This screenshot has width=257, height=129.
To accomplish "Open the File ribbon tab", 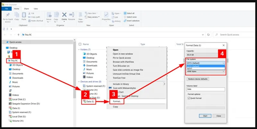I will pyautogui.click(x=6, y=9).
